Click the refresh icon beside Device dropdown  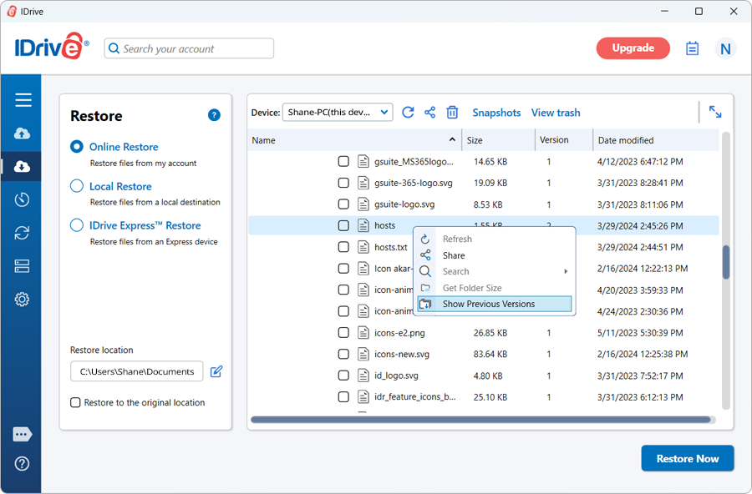point(408,113)
